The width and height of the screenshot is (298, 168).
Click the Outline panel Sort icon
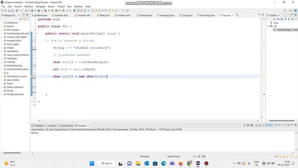278,19
